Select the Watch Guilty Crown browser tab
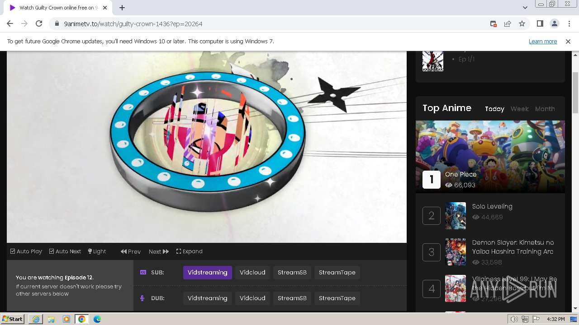This screenshot has width=579, height=325. [x=58, y=8]
